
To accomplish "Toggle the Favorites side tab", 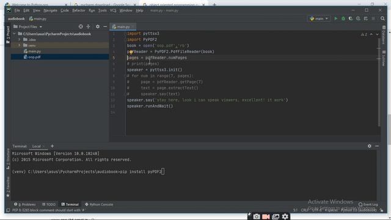I will [x=8, y=187].
